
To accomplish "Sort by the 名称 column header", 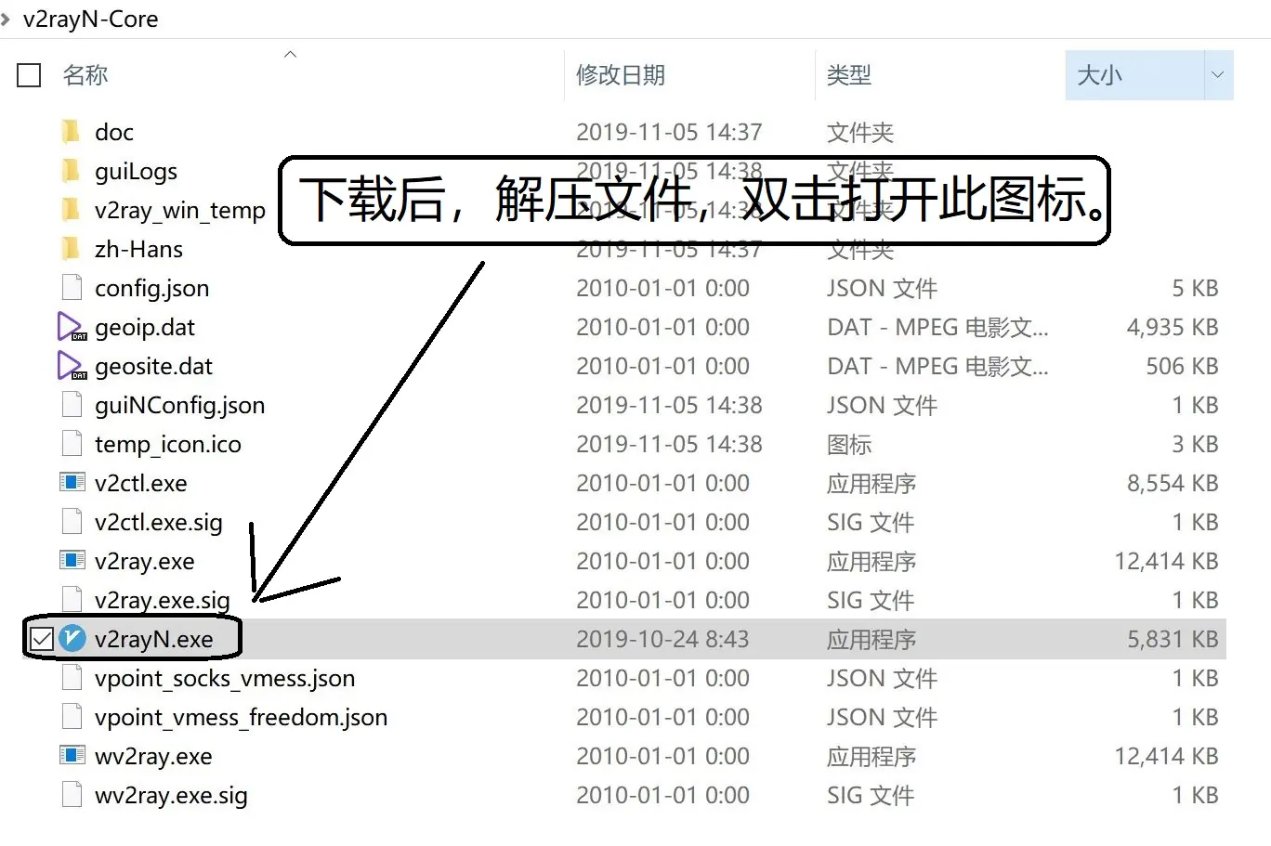I will [85, 75].
